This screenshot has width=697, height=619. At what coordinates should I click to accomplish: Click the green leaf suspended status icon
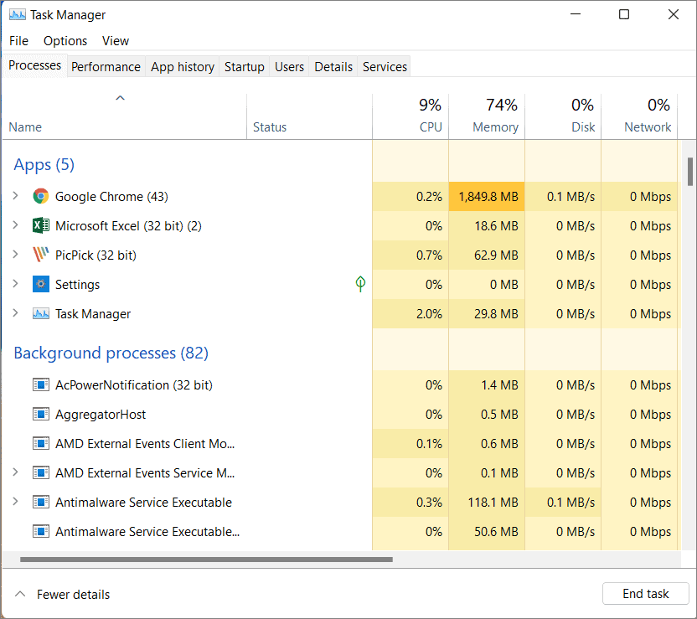point(360,284)
